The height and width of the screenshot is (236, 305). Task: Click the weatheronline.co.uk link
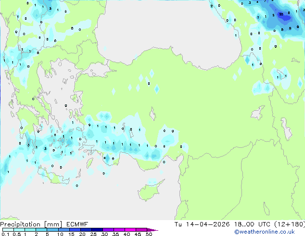tap(265, 232)
